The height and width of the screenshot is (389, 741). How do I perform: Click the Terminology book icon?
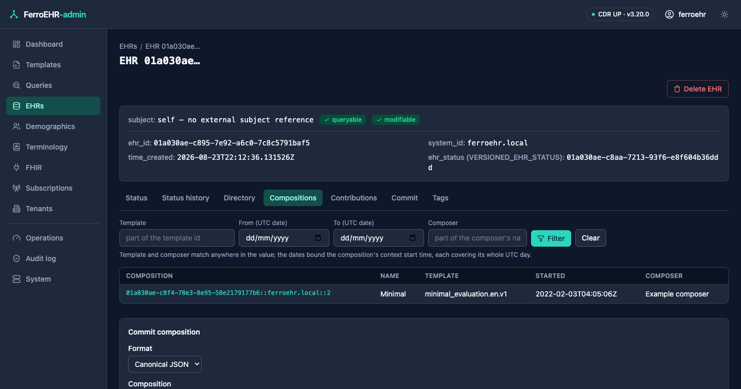pos(16,147)
